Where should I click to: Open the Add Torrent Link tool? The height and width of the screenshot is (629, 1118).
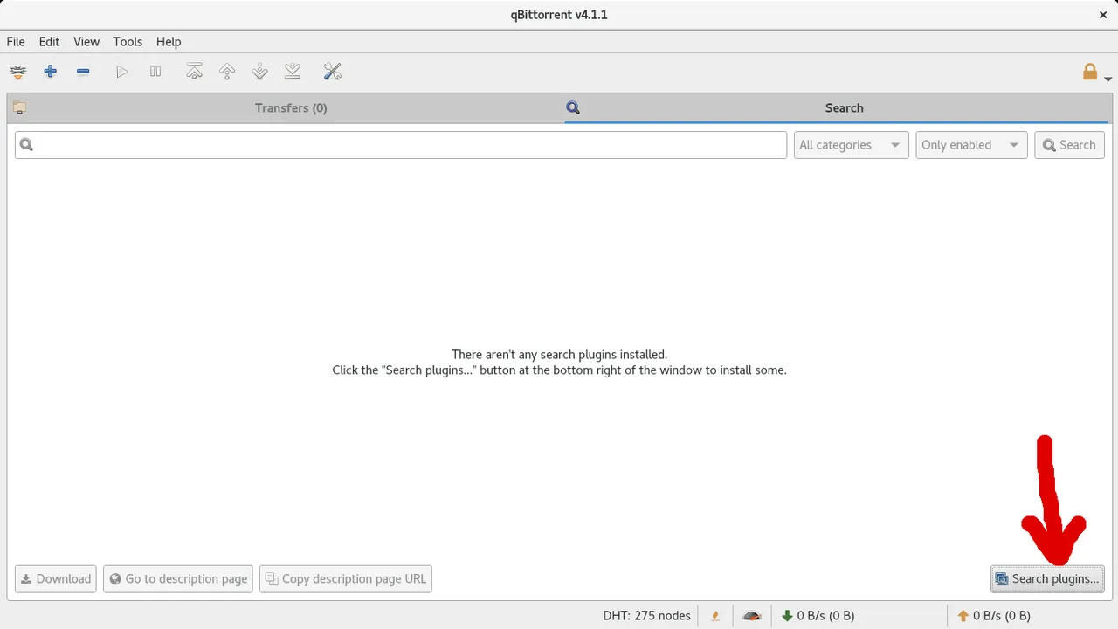(x=17, y=72)
